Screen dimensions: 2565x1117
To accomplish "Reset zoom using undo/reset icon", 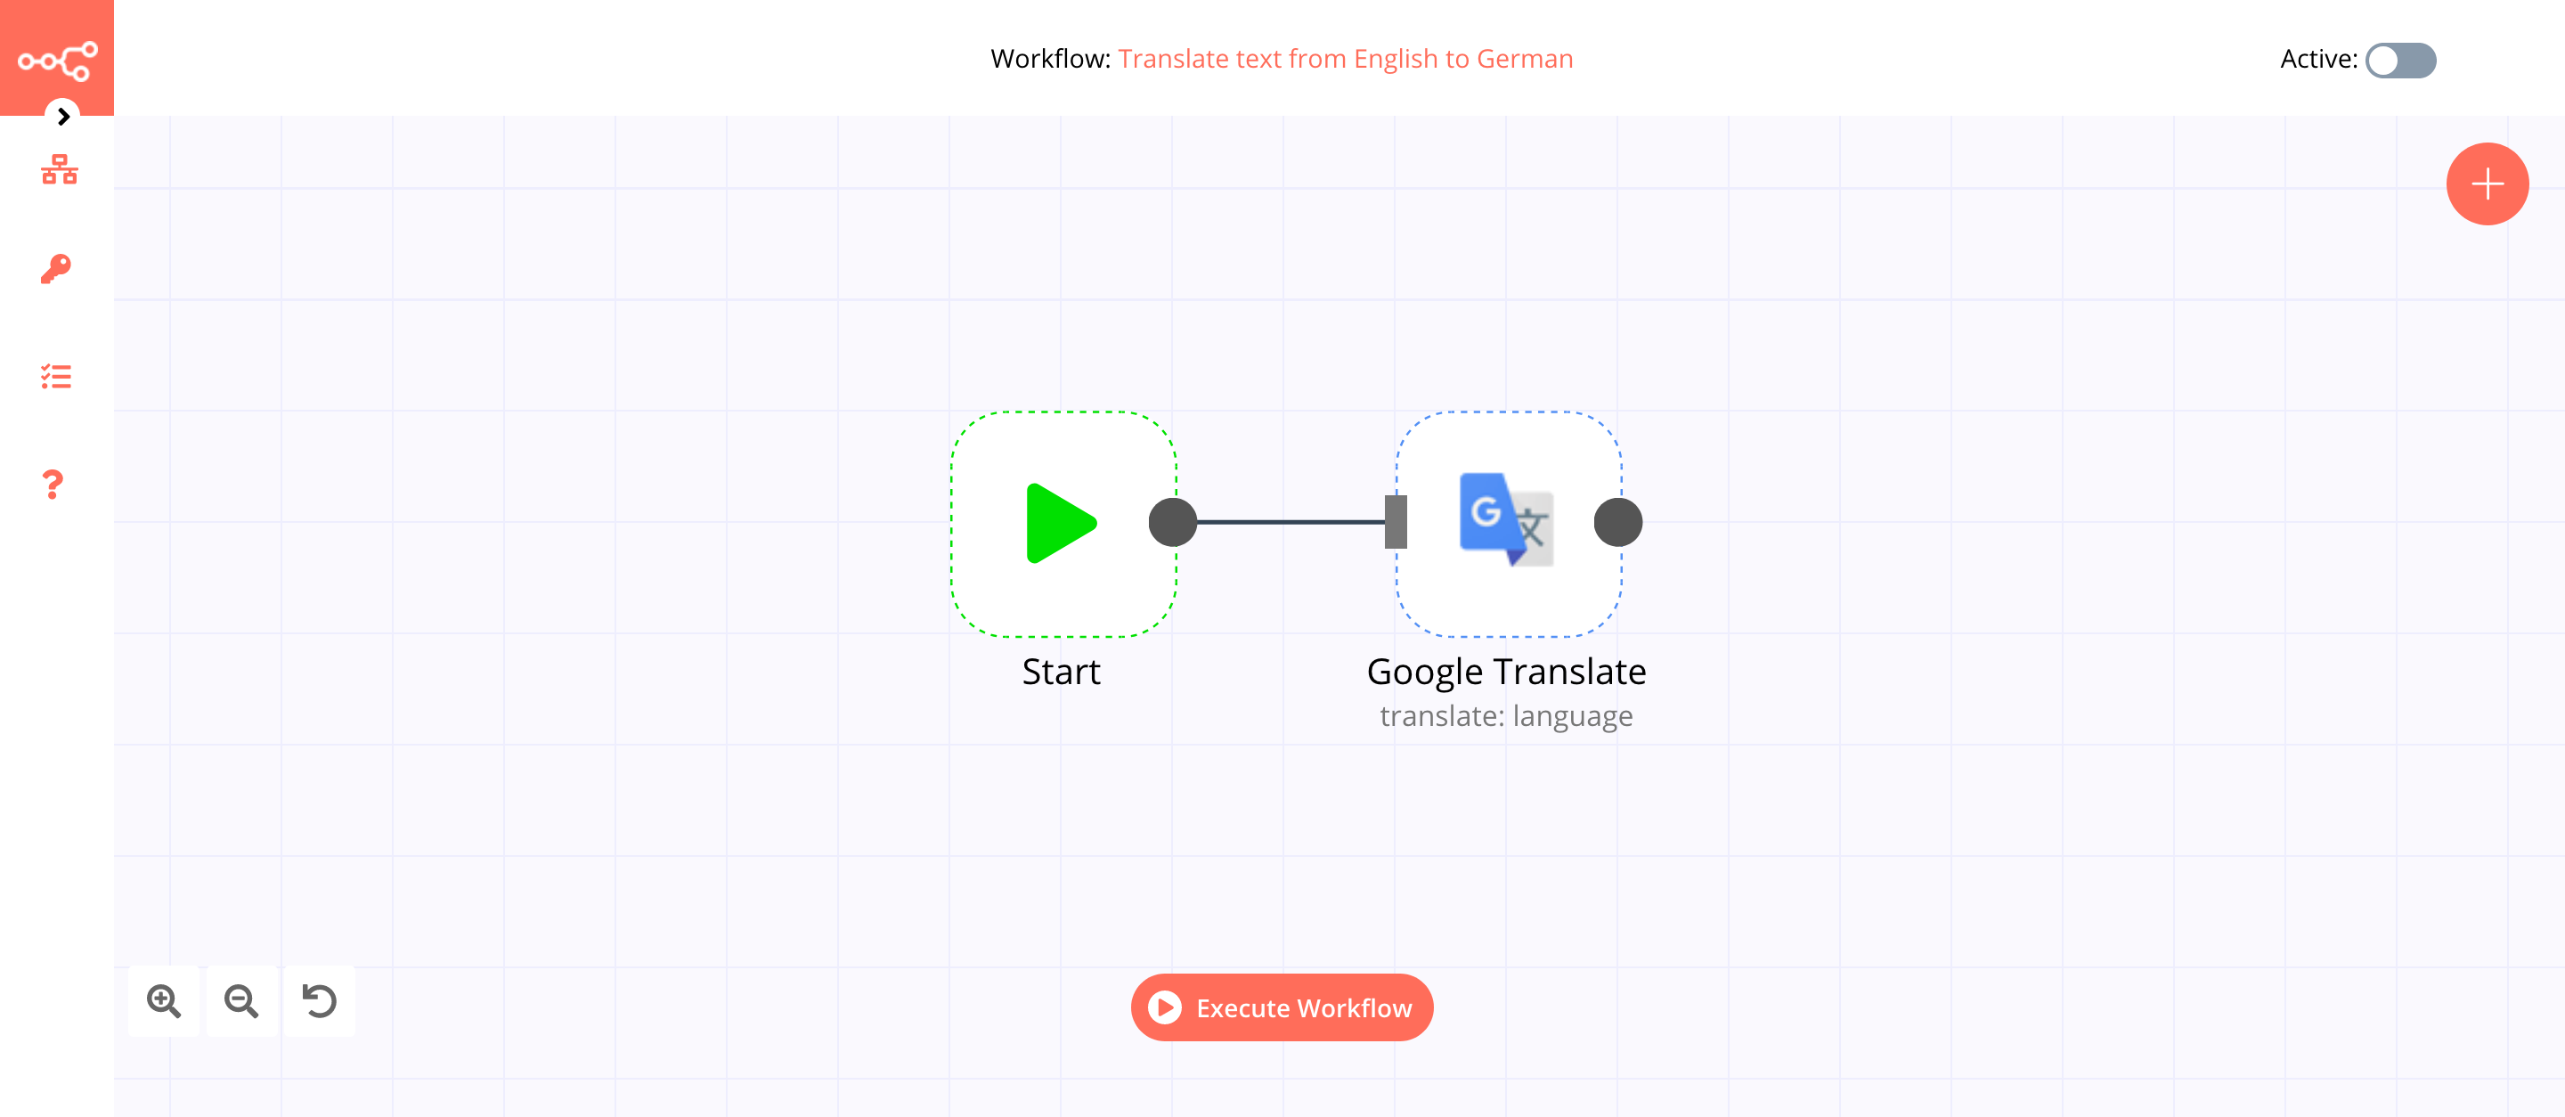I will [321, 999].
